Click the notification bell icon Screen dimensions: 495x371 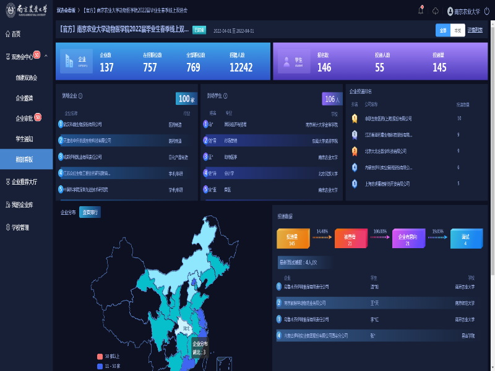click(x=421, y=10)
